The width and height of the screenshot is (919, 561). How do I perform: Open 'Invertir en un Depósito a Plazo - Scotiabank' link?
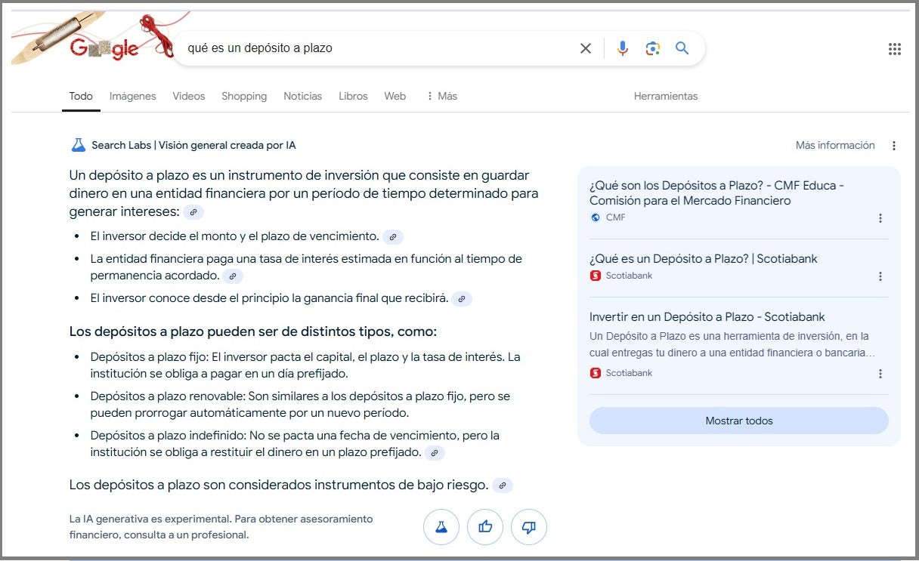point(707,316)
